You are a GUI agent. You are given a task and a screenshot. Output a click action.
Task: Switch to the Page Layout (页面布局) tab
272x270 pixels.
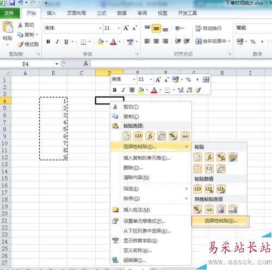coord(77,13)
